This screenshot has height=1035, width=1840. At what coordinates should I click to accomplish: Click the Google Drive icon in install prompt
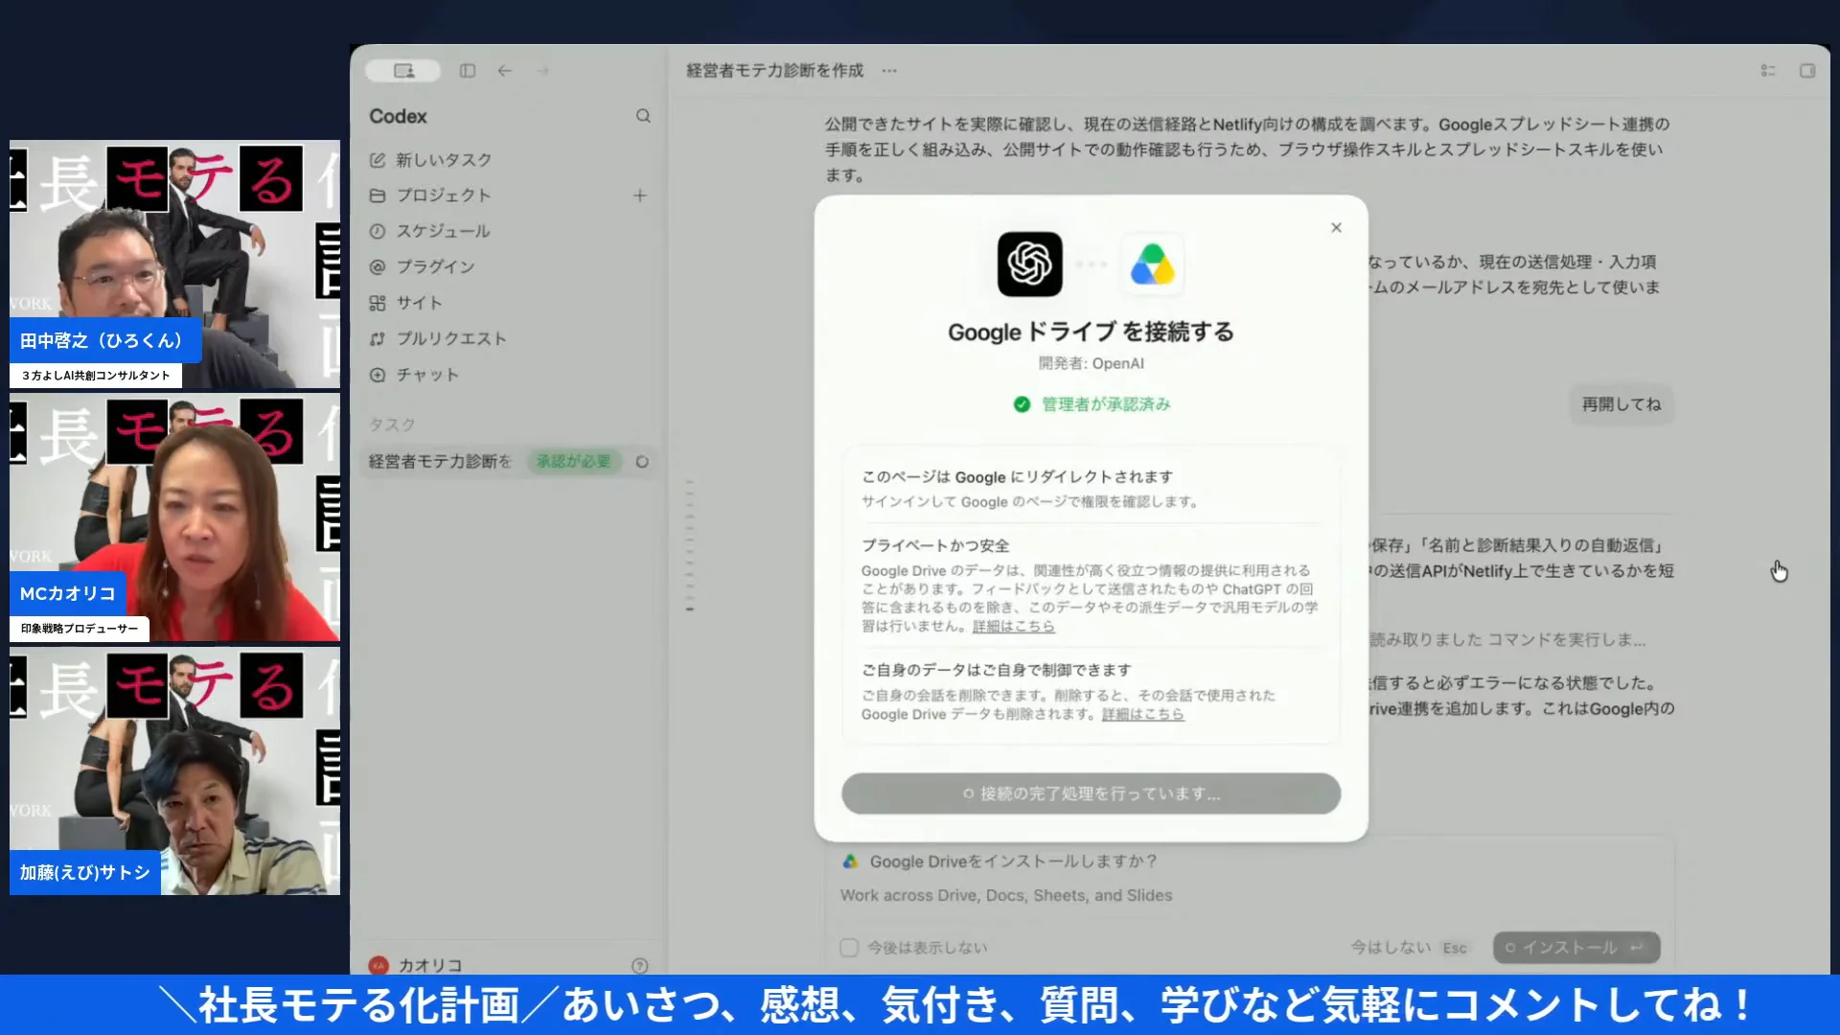pyautogui.click(x=850, y=862)
